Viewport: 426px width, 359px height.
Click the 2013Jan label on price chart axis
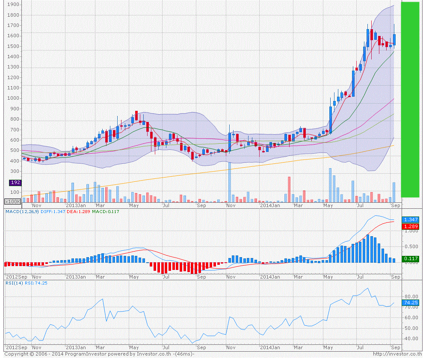point(76,205)
